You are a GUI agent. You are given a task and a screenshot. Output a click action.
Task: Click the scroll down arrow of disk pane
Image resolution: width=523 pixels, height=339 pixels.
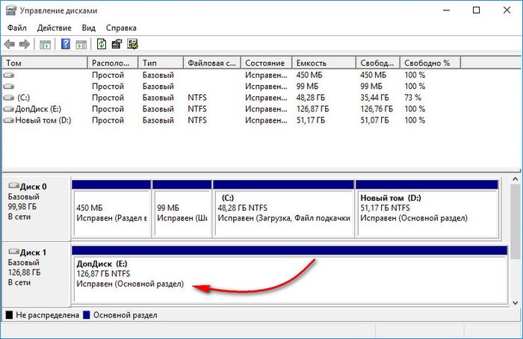pos(516,303)
